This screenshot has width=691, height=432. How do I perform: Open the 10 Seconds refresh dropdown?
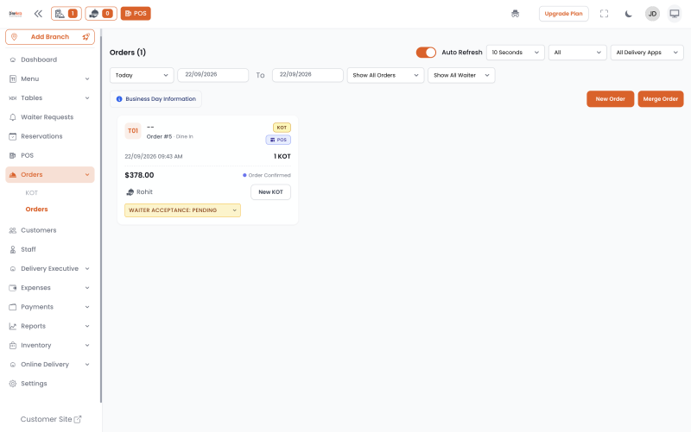click(x=515, y=53)
